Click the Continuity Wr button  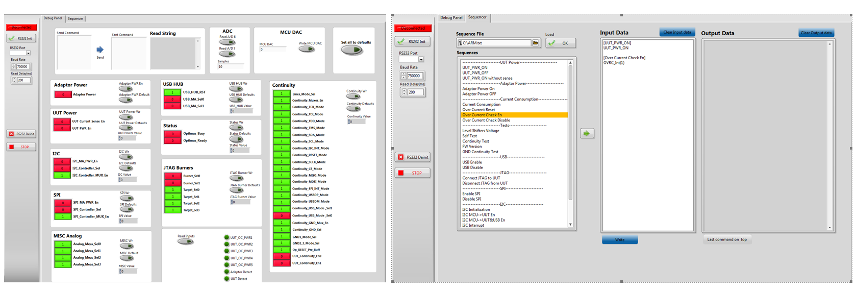(354, 96)
